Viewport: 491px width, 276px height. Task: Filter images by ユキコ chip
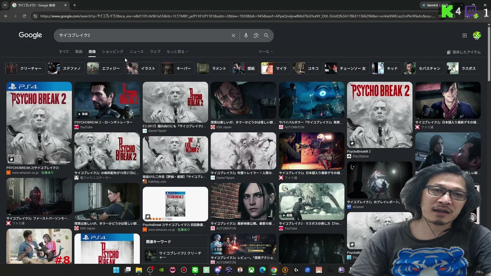(307, 68)
